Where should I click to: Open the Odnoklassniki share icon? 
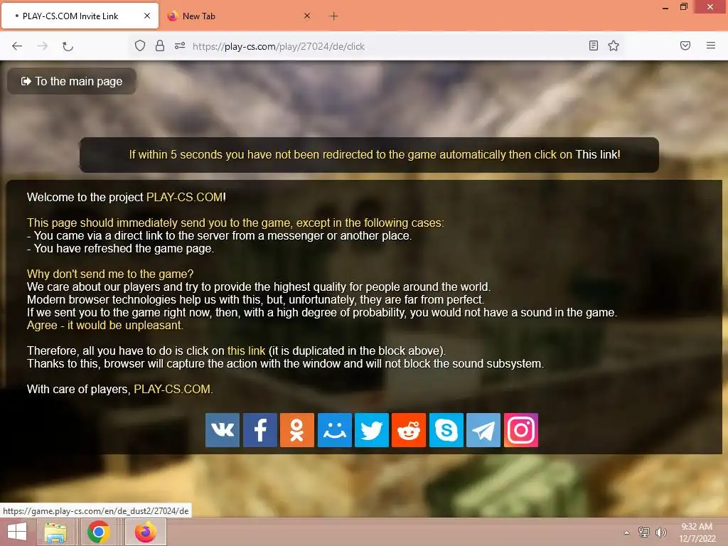click(297, 430)
